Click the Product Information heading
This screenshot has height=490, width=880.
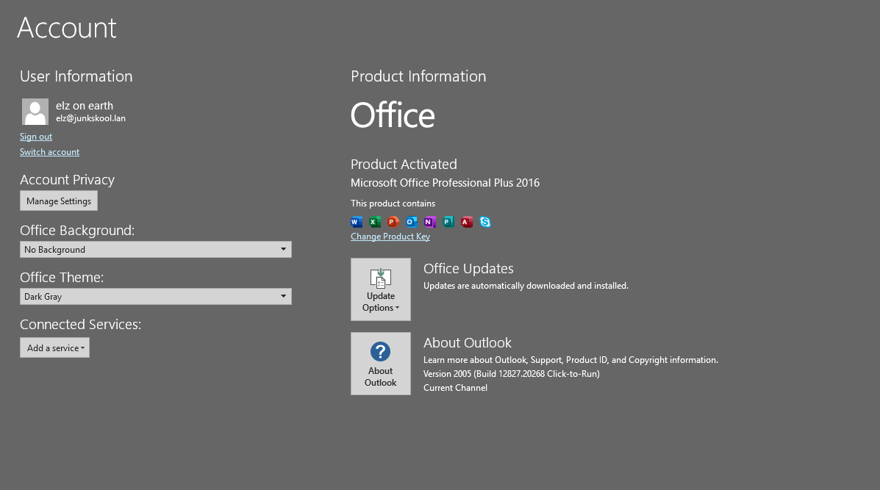click(x=418, y=76)
